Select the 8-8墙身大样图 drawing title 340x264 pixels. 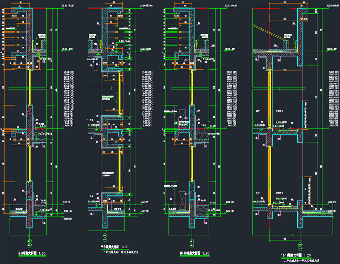28,253
